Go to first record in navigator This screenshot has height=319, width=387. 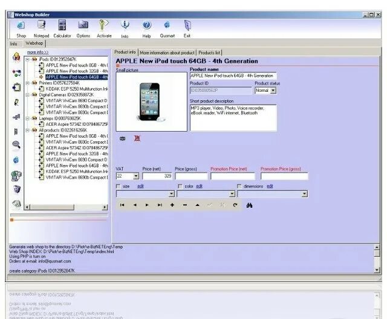point(122,205)
